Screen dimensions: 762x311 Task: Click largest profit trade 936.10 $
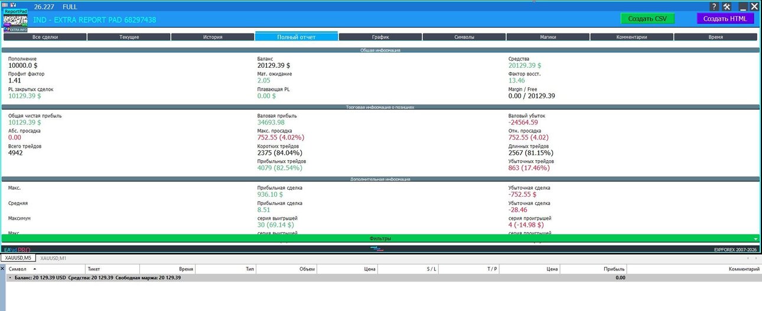click(x=270, y=194)
